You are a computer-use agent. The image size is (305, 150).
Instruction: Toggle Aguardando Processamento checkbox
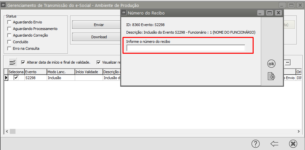point(9,29)
